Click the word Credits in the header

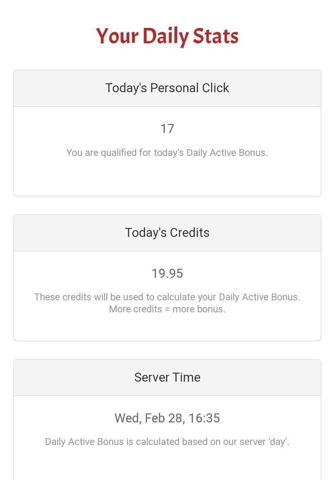(x=190, y=233)
